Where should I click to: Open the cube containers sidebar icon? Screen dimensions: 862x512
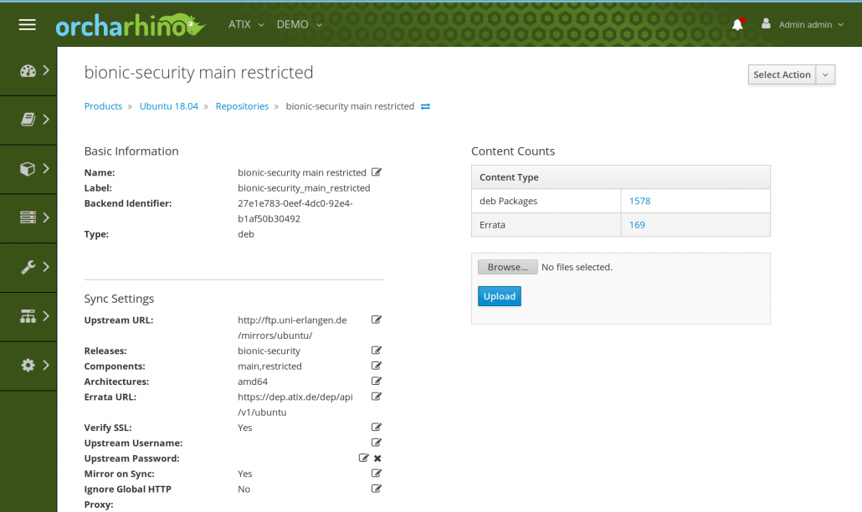[28, 169]
